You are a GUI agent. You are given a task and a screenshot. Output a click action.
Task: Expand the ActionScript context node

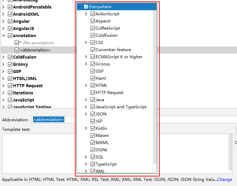86,14
